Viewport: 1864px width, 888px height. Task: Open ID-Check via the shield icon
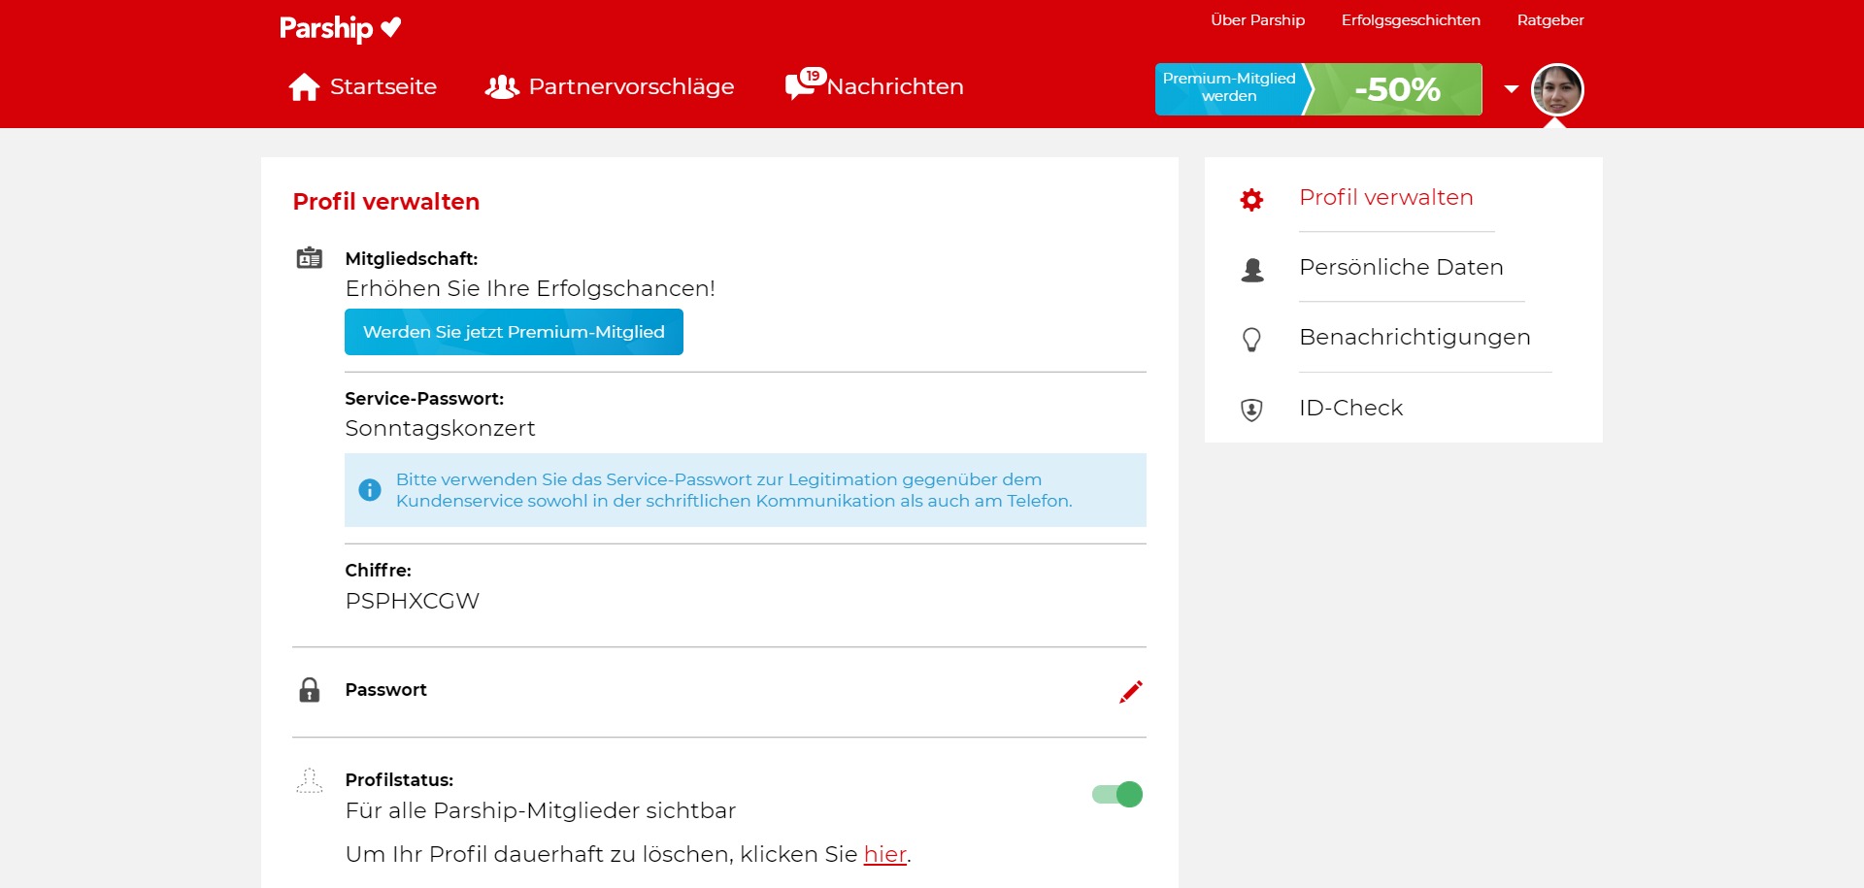[x=1252, y=410]
